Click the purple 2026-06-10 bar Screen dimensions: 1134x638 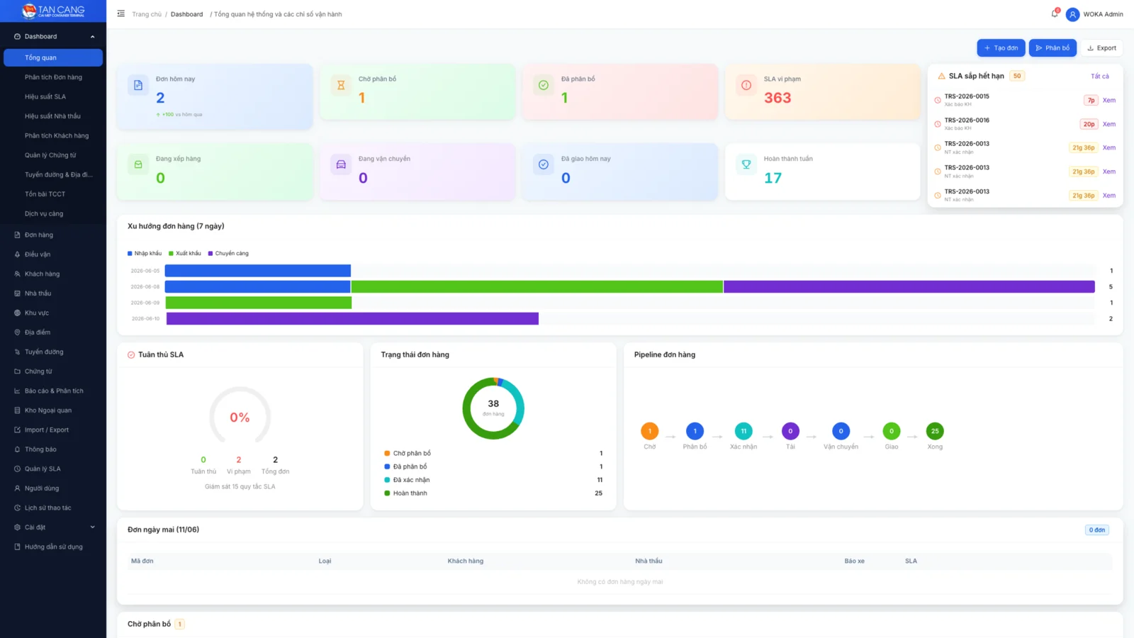[352, 318]
